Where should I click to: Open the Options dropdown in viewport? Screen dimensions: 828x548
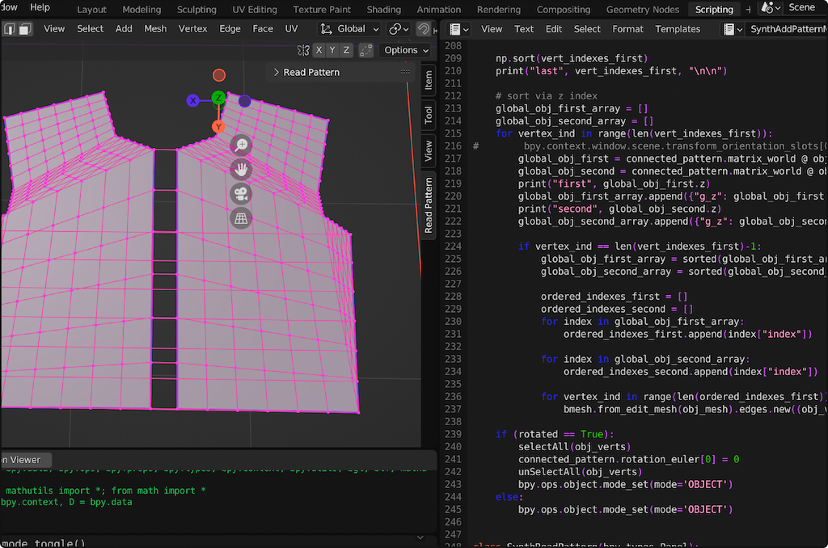[x=406, y=50]
